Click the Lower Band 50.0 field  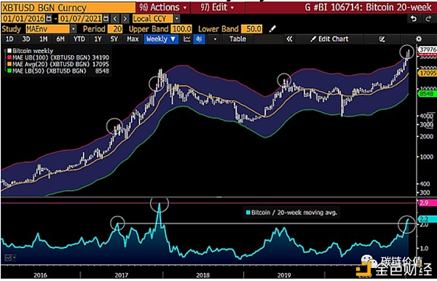coord(252,29)
